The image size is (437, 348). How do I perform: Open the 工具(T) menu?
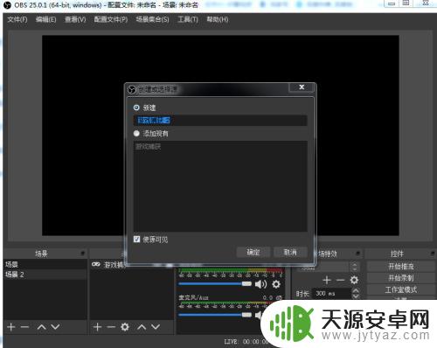click(188, 19)
